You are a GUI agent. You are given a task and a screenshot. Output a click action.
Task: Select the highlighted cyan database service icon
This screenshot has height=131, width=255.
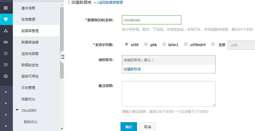point(6,19)
